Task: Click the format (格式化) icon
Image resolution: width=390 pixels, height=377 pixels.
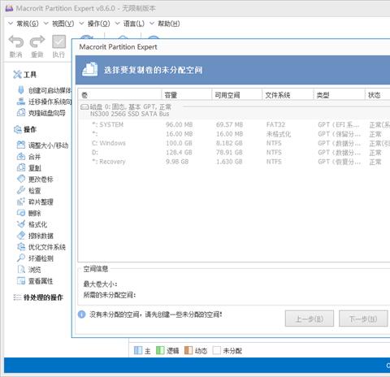Action: tap(21, 224)
